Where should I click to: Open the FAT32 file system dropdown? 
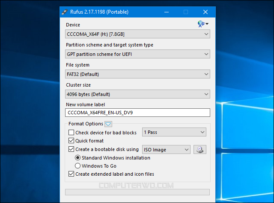click(137, 74)
